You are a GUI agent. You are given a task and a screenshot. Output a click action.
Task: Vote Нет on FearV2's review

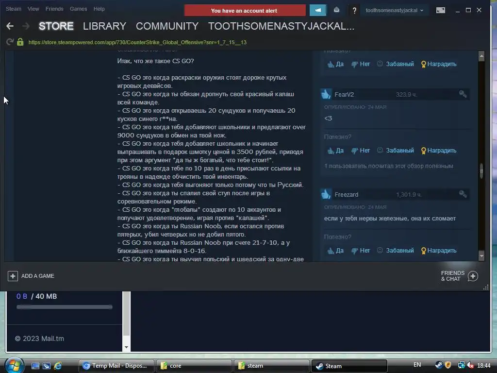361,151
